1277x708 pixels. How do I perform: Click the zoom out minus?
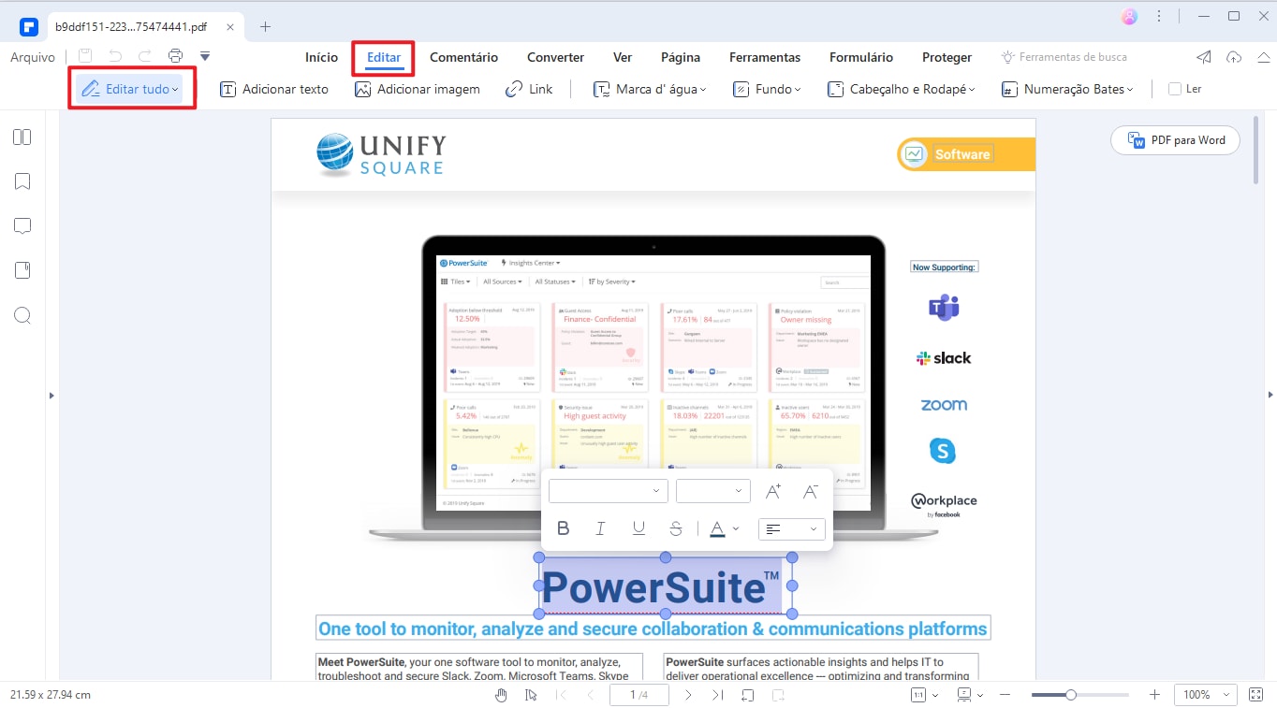(1005, 695)
